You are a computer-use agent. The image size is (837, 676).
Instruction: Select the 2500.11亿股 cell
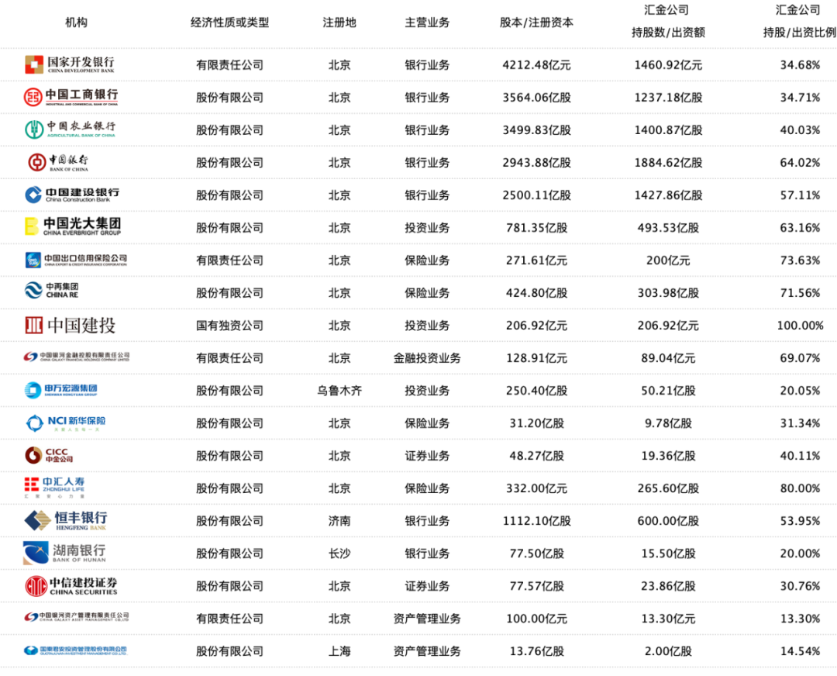(536, 195)
